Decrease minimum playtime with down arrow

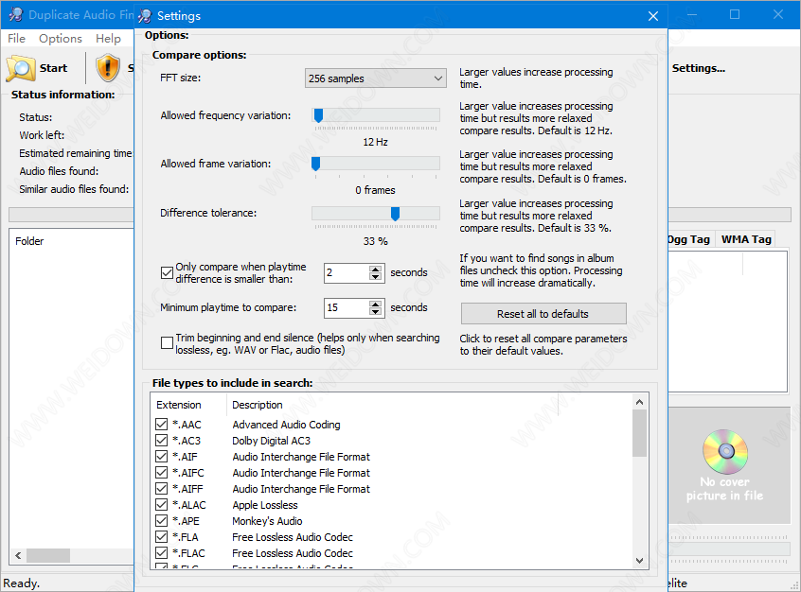click(x=376, y=312)
